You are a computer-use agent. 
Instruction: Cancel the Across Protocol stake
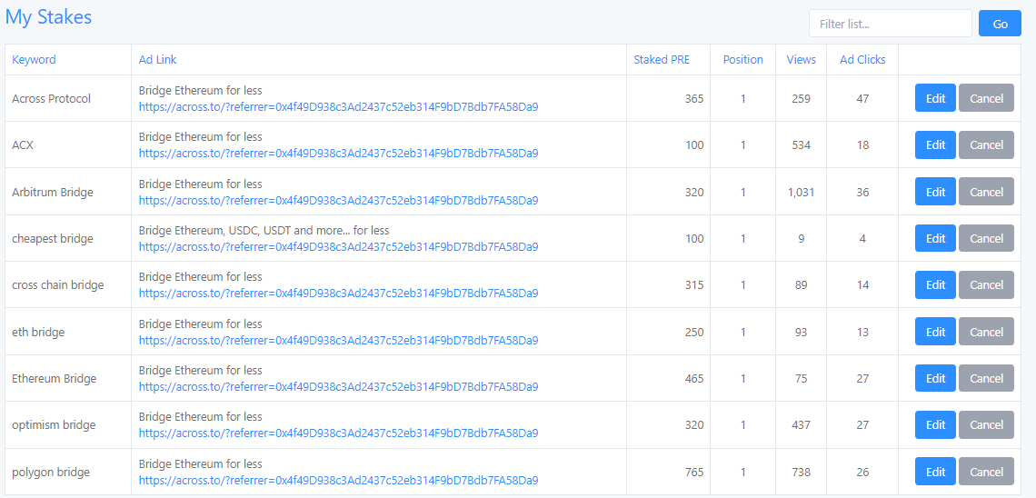click(986, 98)
